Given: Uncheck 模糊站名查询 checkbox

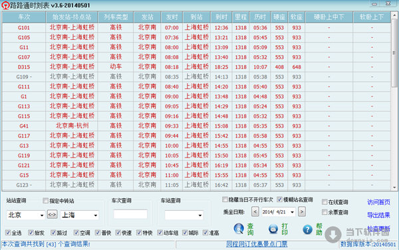Looking at the screenshot, I should pos(279,199).
